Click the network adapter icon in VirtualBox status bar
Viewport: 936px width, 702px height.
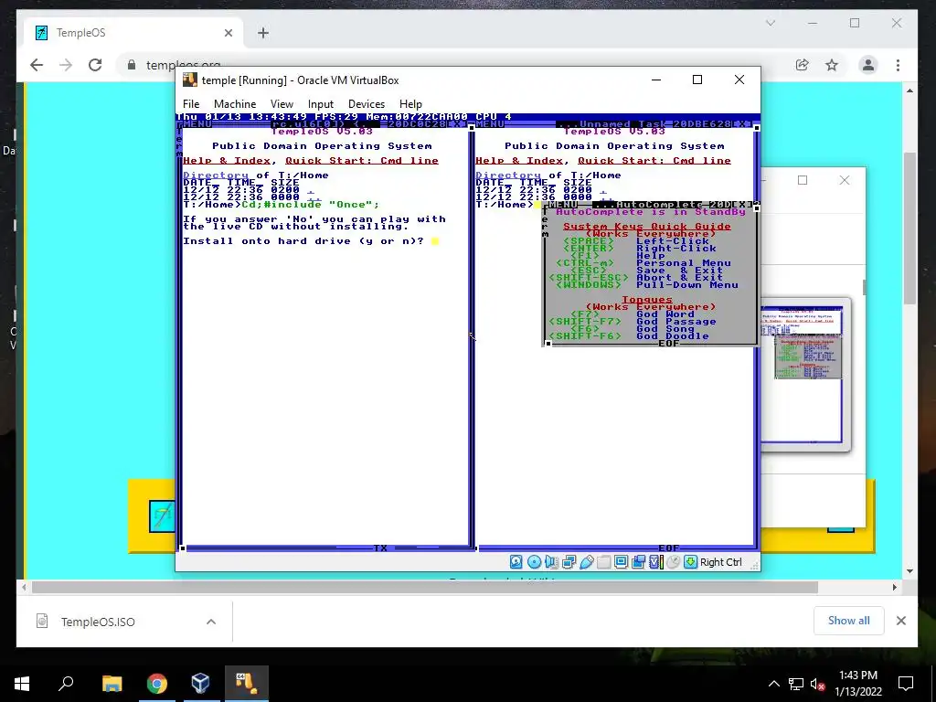[x=569, y=562]
